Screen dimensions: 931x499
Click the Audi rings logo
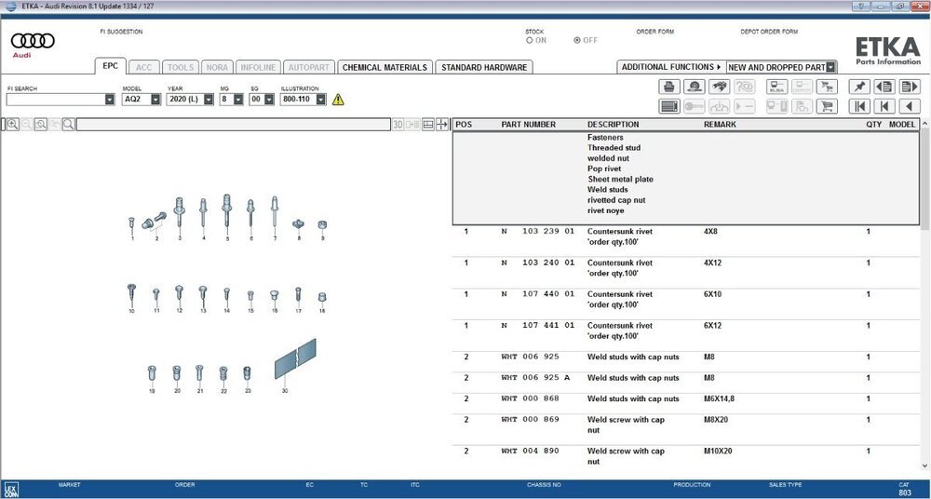pos(33,41)
